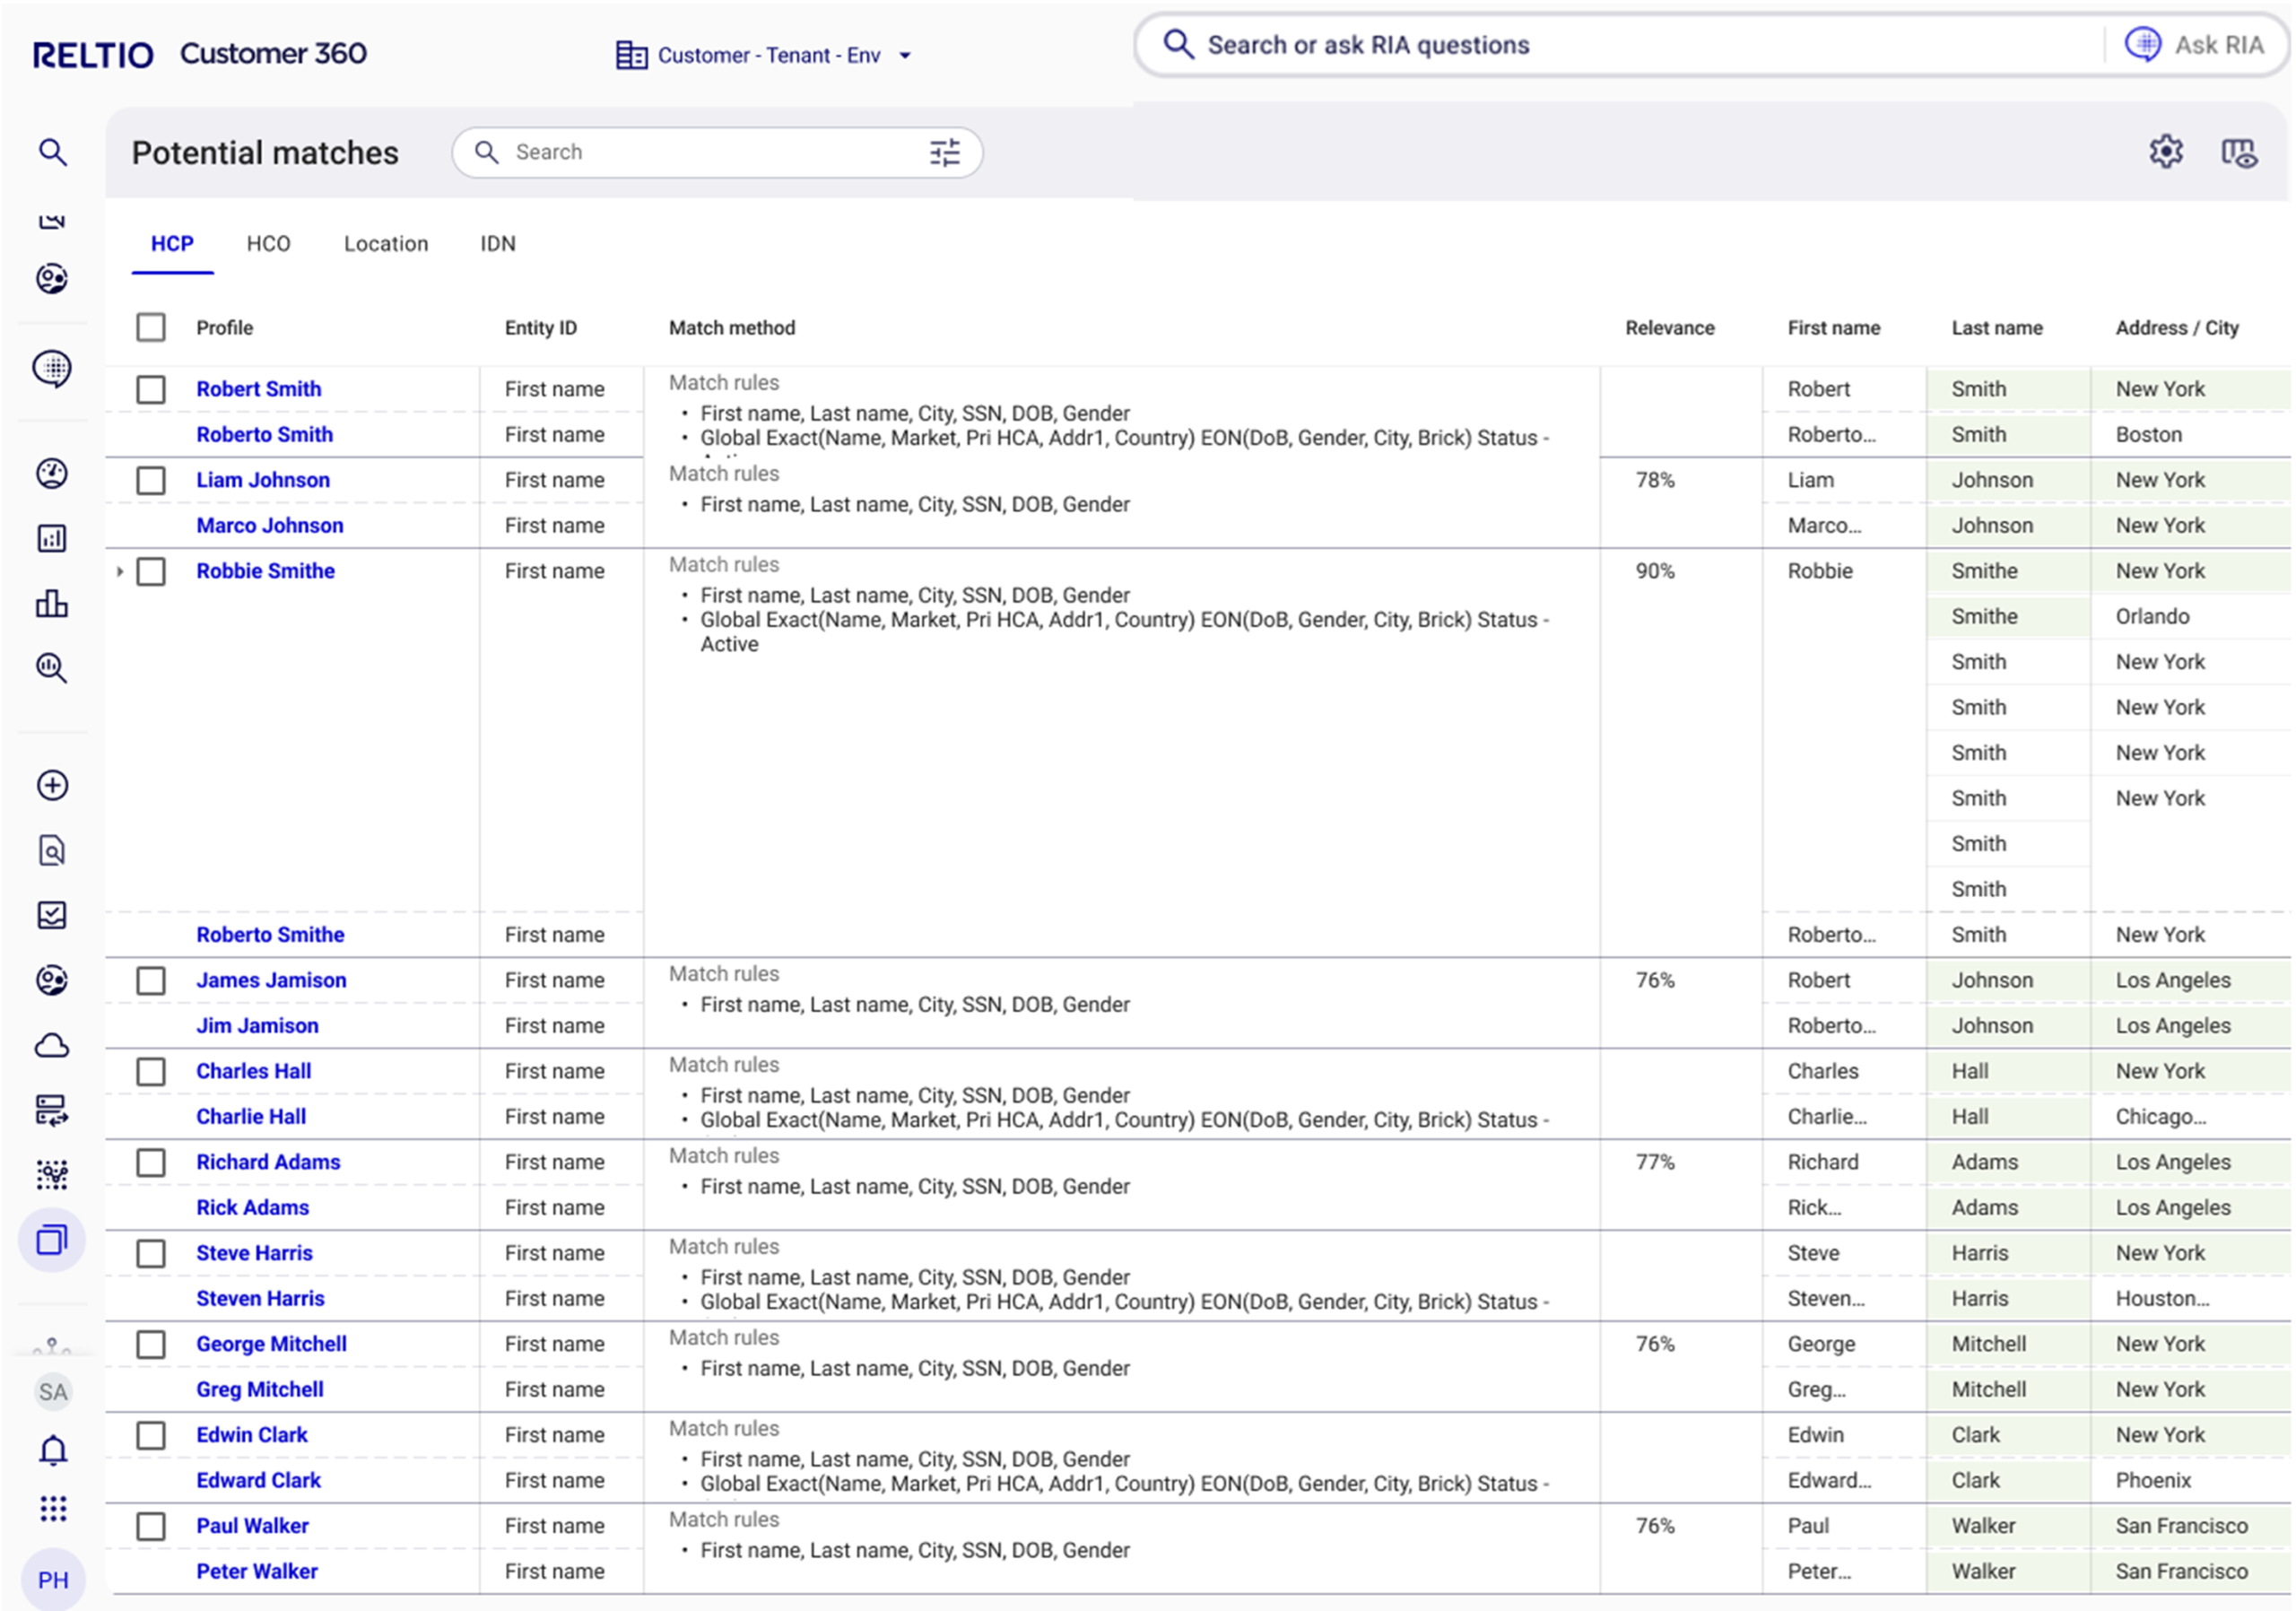This screenshot has height=1611, width=2296.
Task: Collapse the Robbie Smithe row expander
Action: coord(119,571)
